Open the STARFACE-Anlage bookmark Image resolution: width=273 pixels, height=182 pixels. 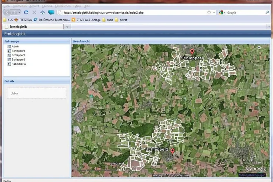pos(86,20)
